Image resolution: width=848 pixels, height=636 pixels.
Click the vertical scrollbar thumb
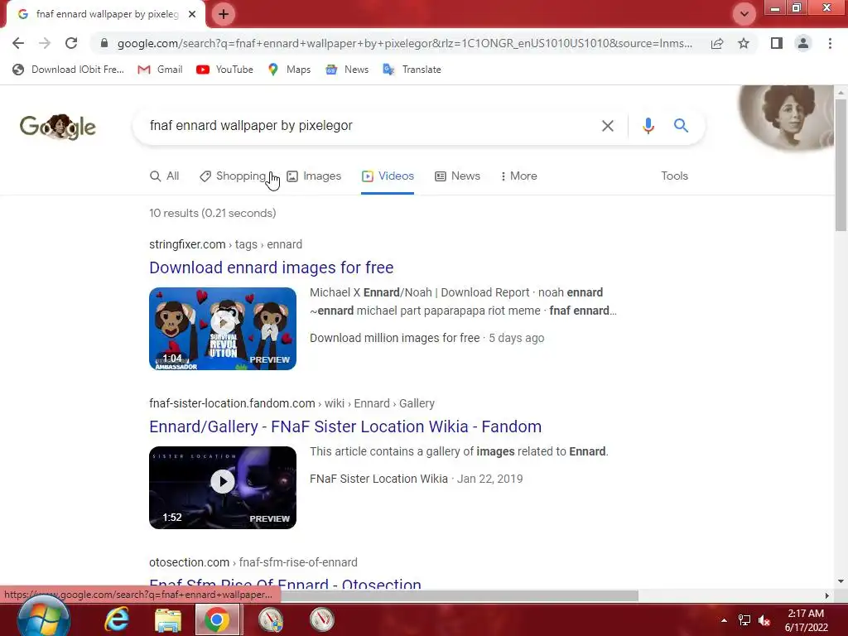pyautogui.click(x=841, y=165)
